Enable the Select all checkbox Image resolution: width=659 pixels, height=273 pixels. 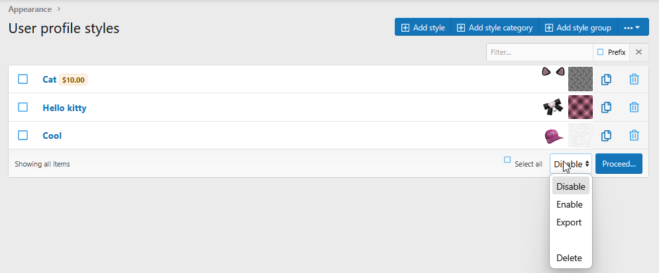(507, 160)
